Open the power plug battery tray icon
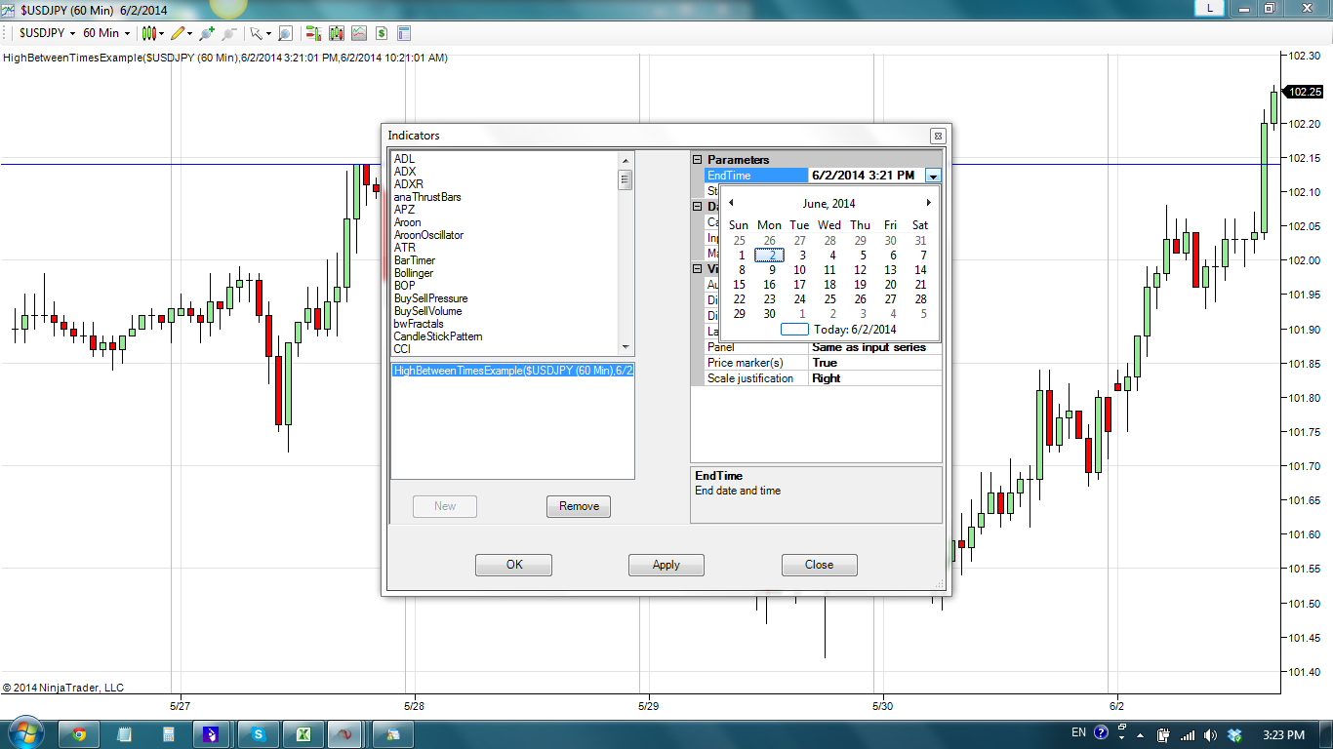Screen dimensions: 1333x749 (x=1163, y=734)
